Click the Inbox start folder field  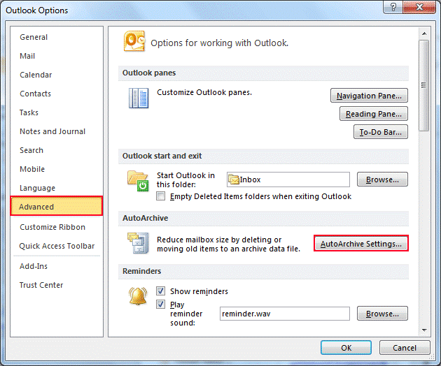[288, 180]
